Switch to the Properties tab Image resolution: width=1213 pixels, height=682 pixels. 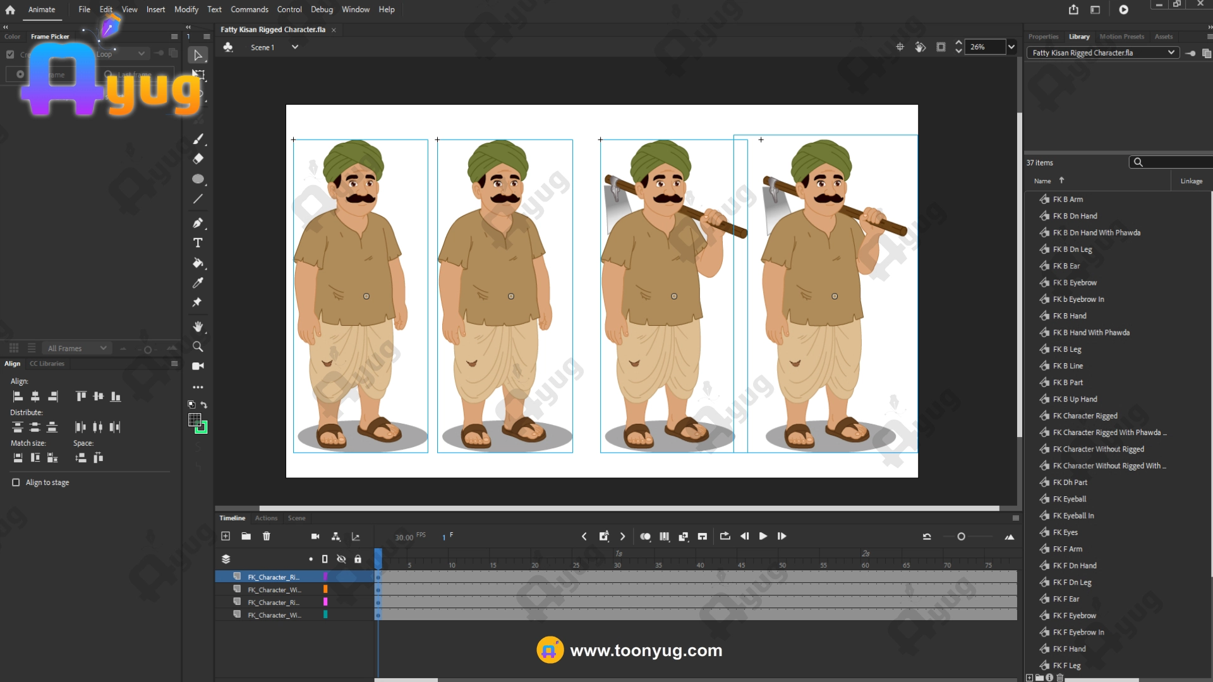(1043, 37)
